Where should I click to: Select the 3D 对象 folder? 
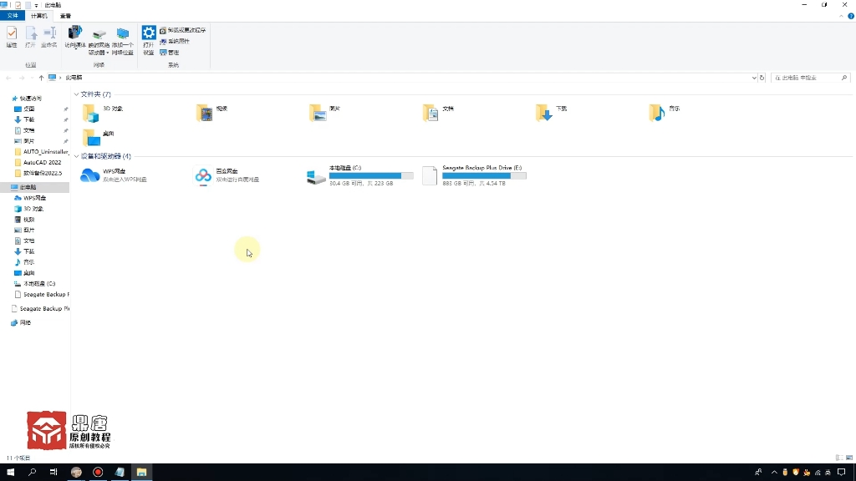point(90,112)
